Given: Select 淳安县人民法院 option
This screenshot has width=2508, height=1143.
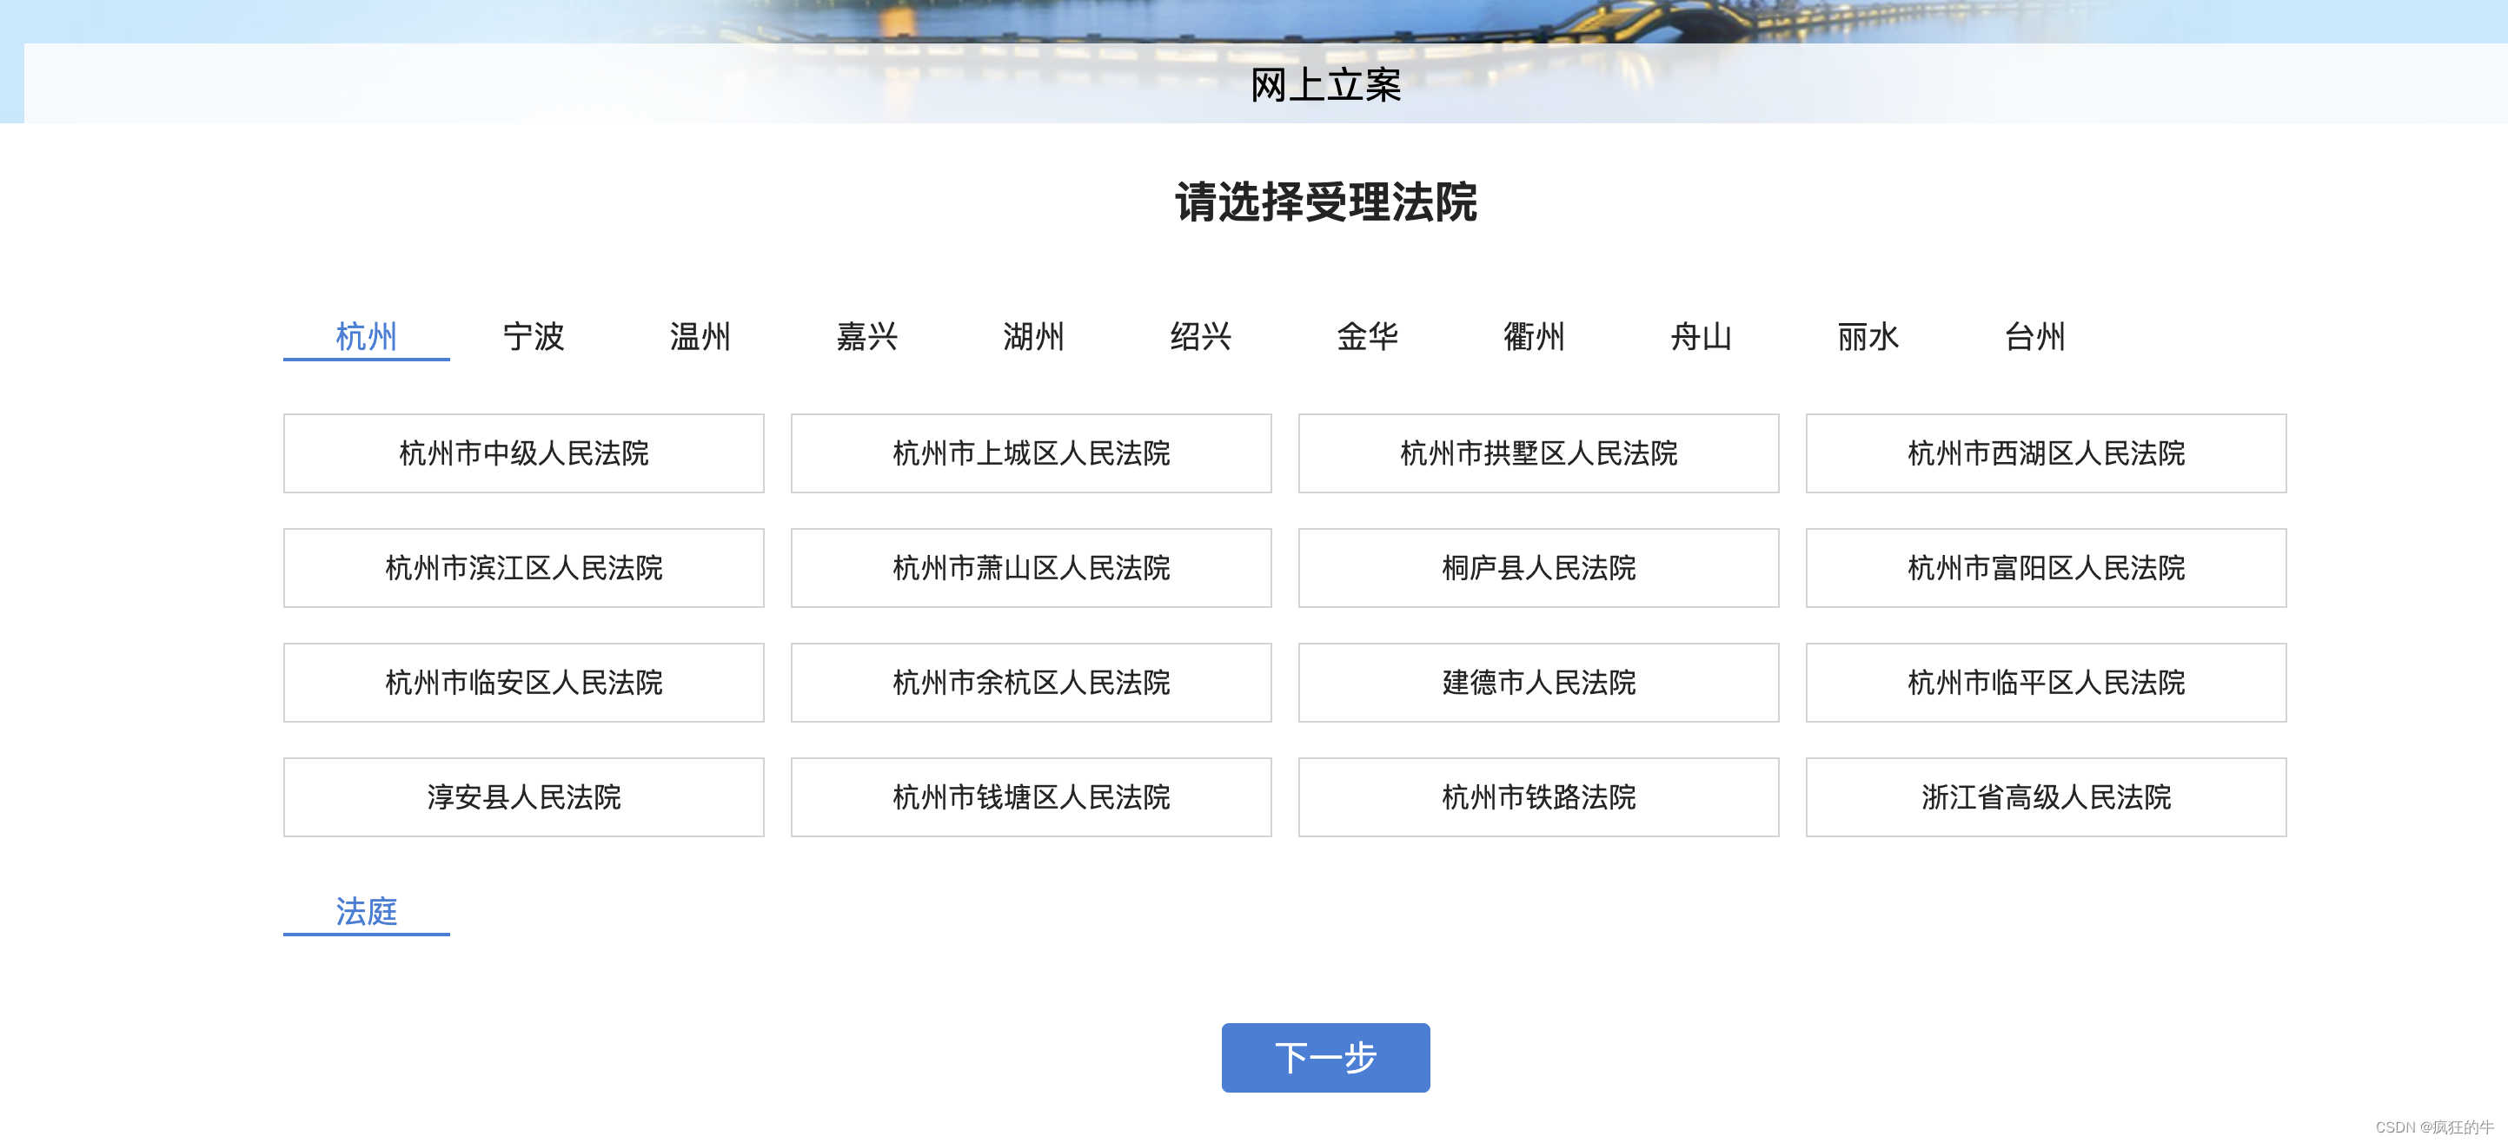Looking at the screenshot, I should 524,797.
